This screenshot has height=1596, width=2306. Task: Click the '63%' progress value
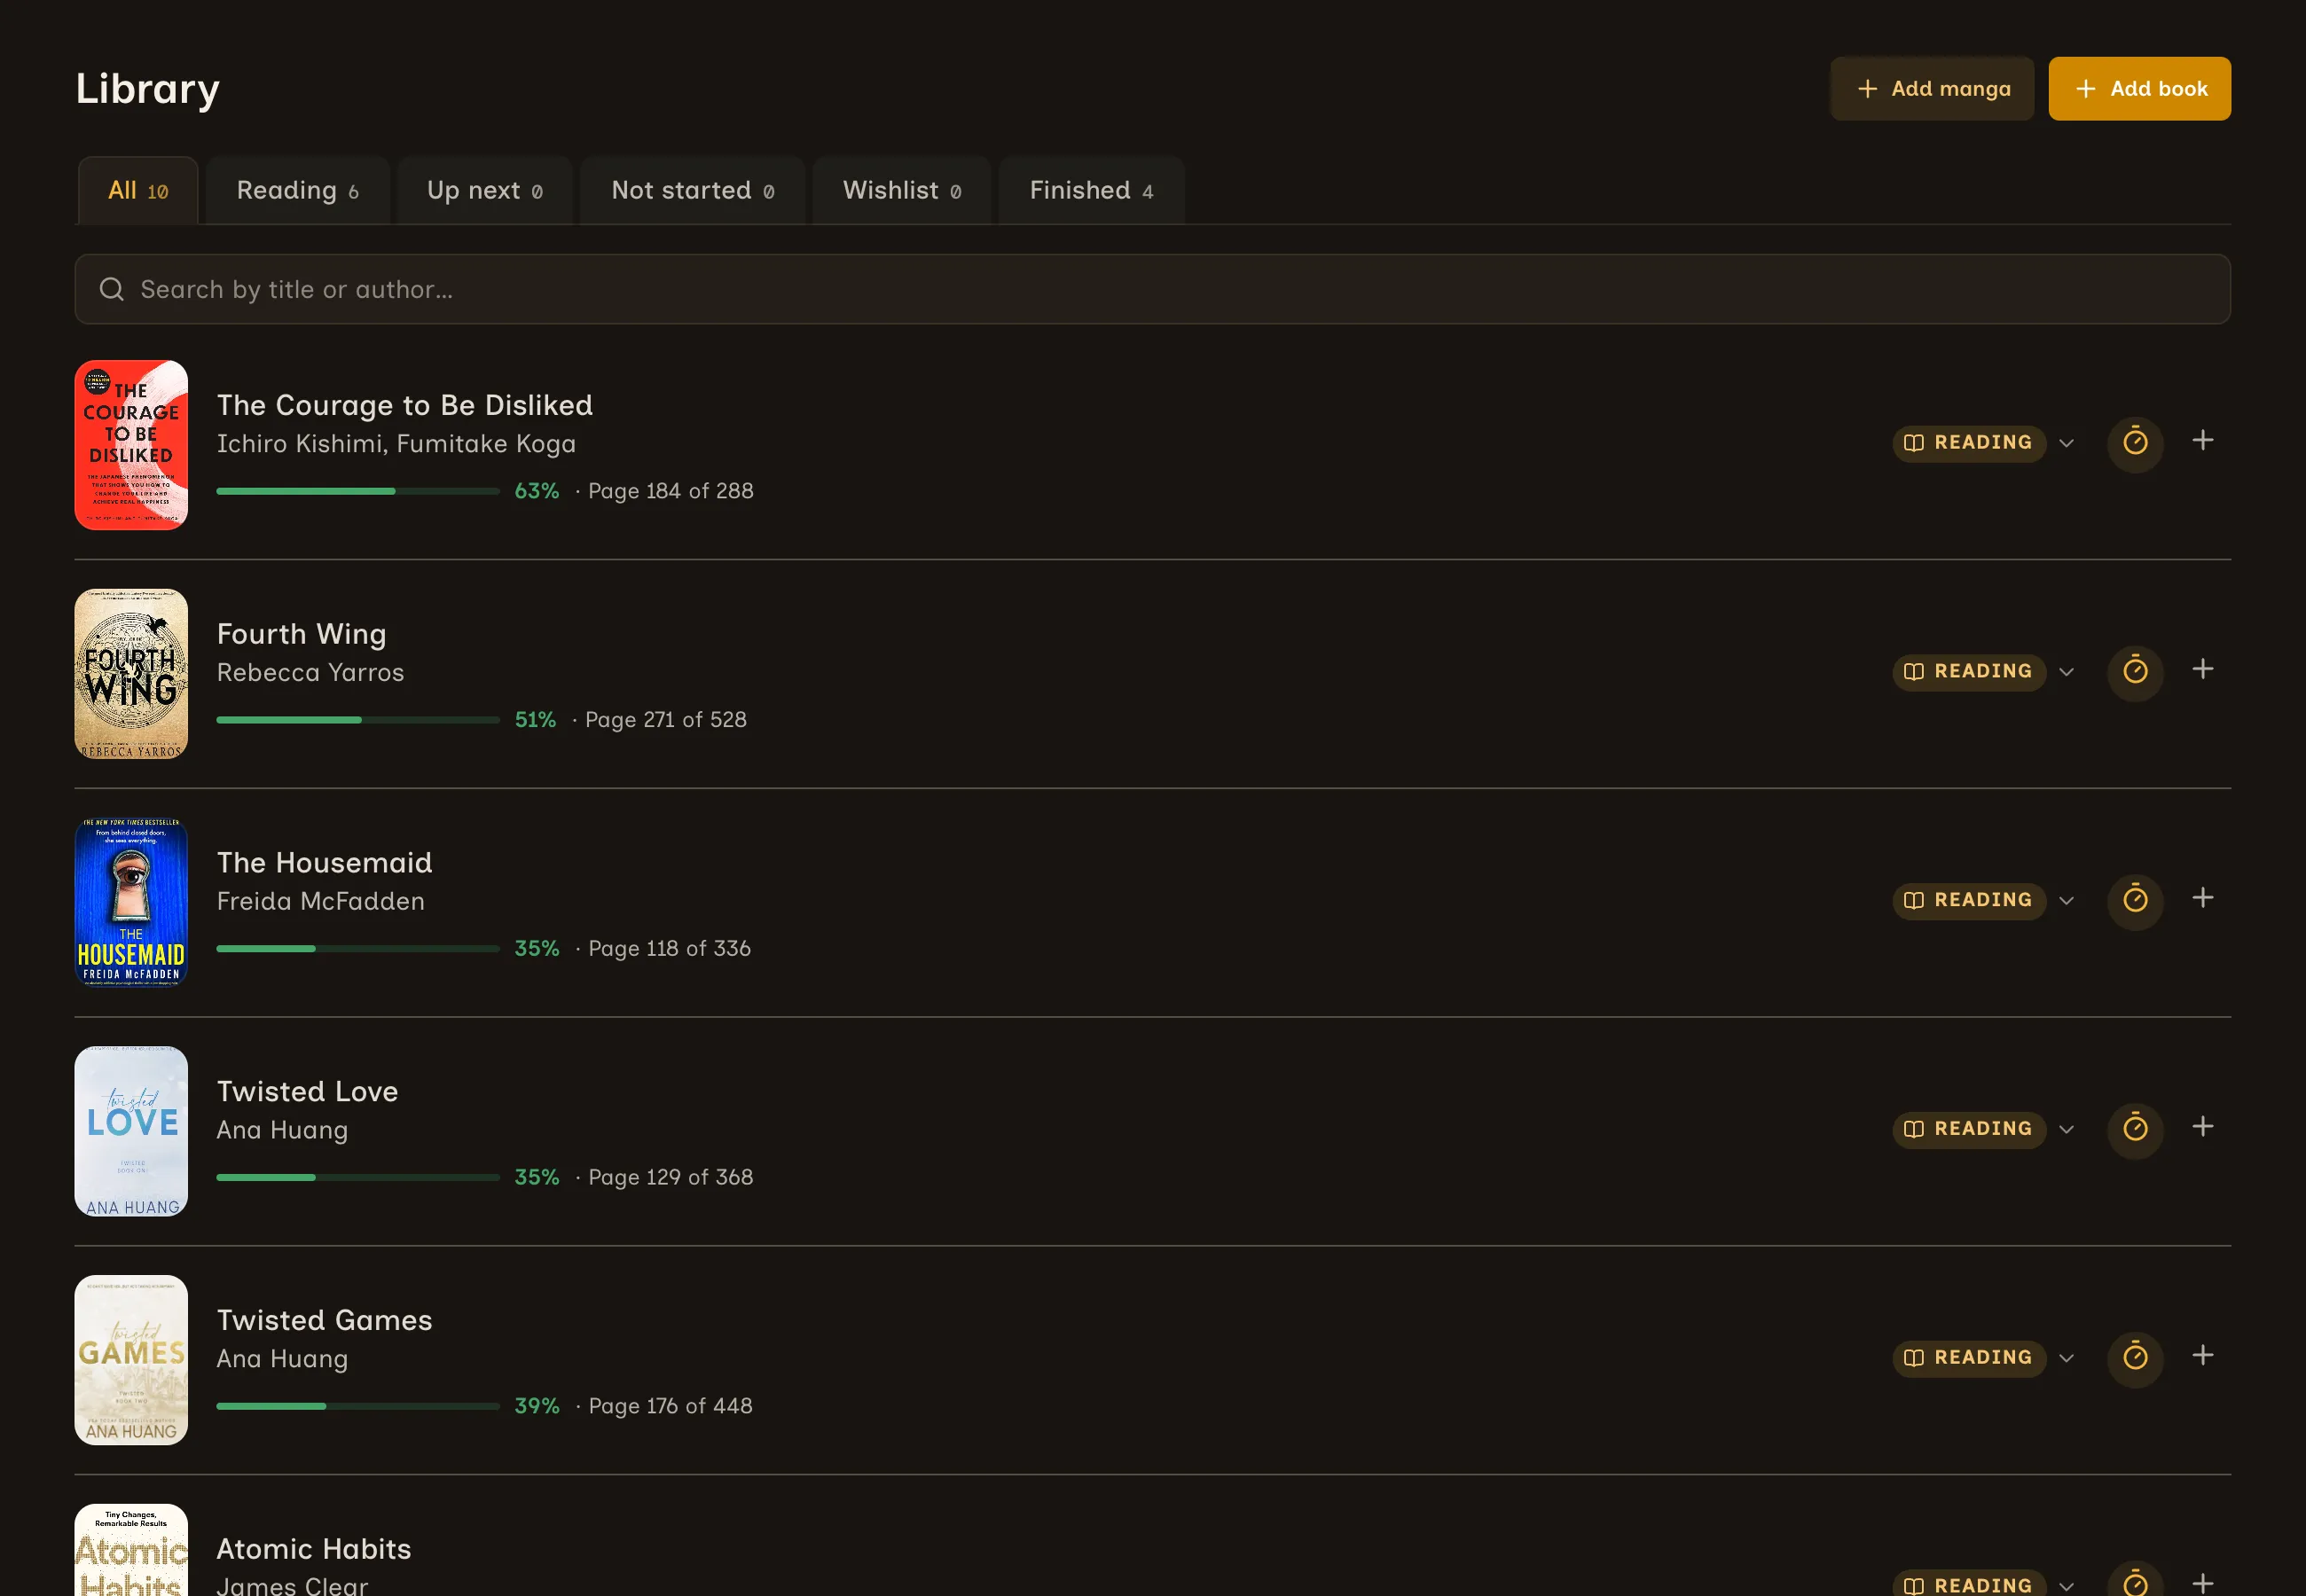(x=537, y=491)
